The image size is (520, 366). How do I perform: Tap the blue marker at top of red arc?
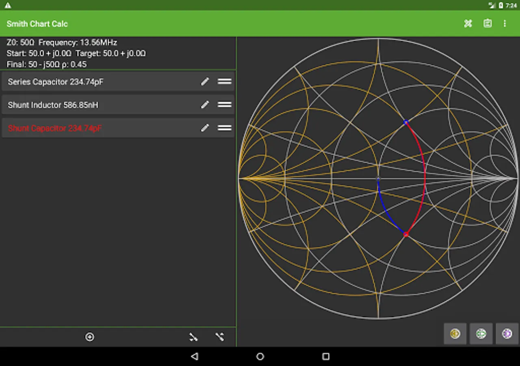pyautogui.click(x=405, y=122)
